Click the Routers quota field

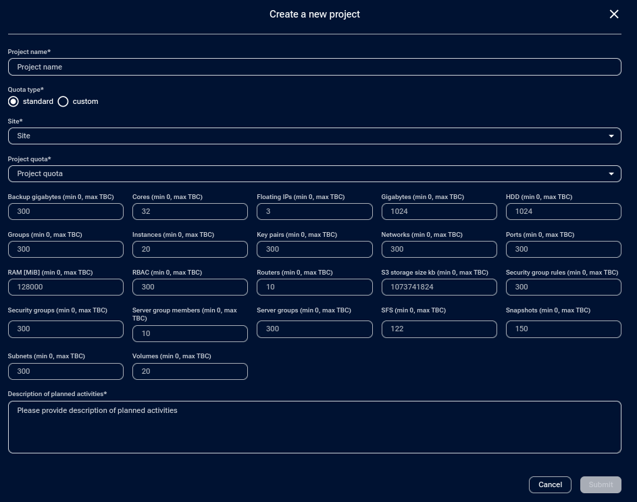click(314, 287)
